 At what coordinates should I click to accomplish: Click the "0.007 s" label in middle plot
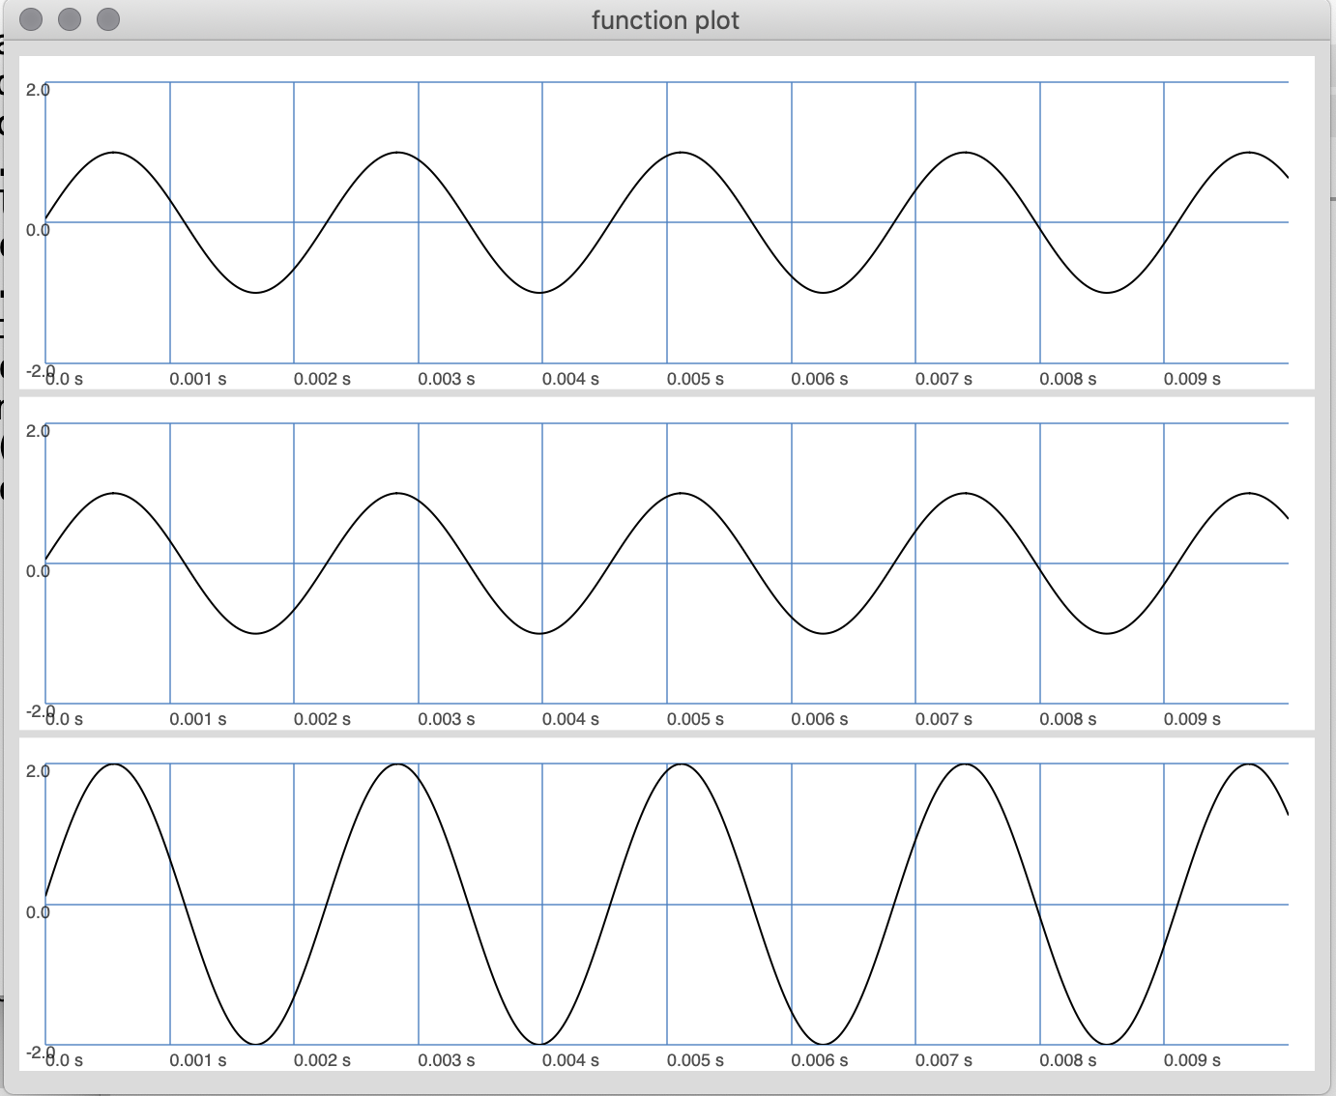click(x=944, y=719)
